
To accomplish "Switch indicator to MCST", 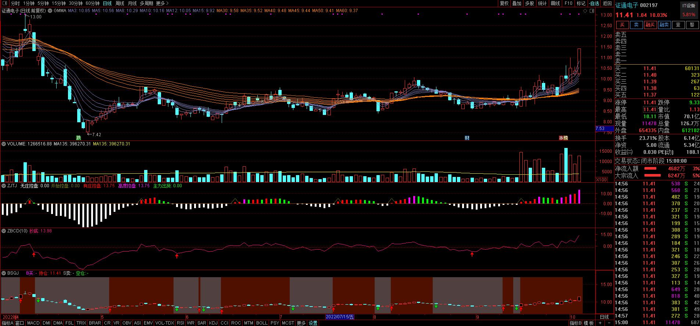I will click(288, 323).
